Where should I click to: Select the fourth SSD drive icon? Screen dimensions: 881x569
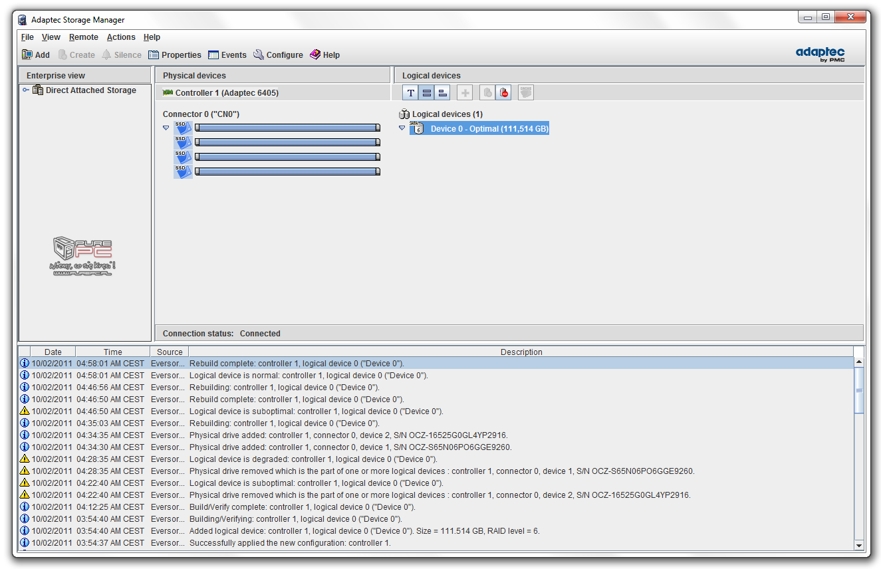184,171
